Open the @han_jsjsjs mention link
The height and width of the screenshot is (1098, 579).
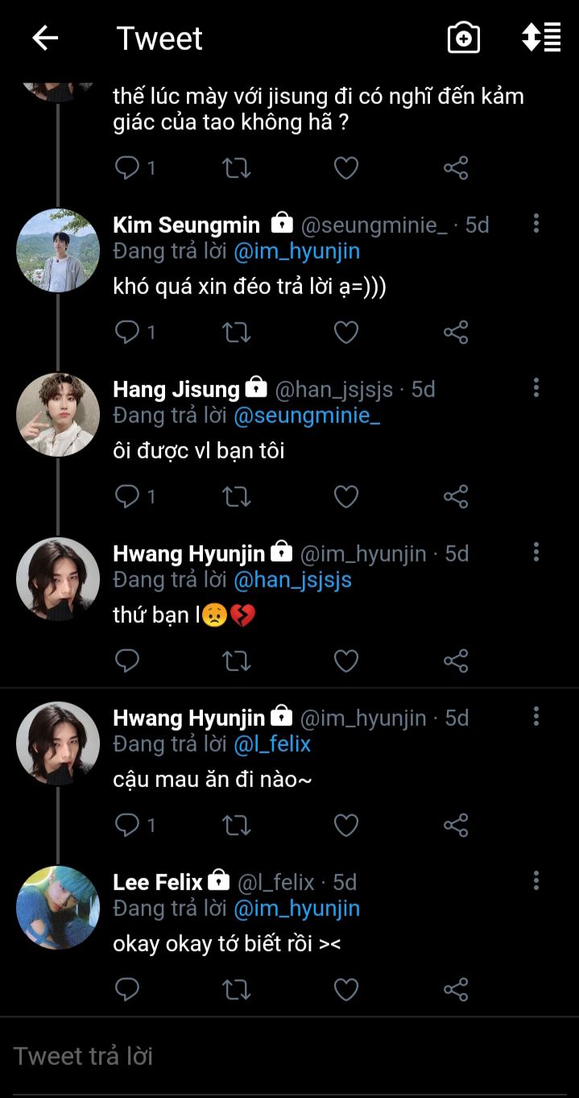(x=292, y=580)
